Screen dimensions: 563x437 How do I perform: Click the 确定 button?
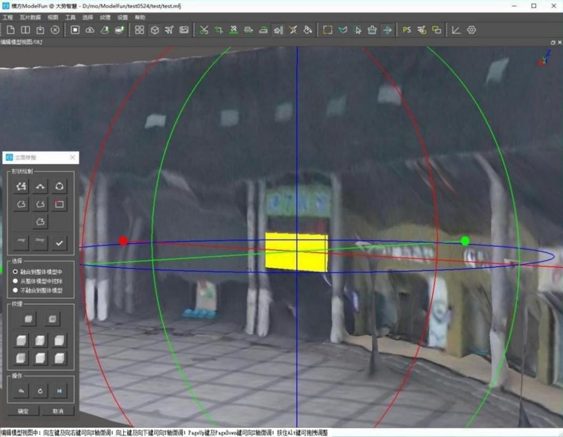tap(23, 411)
